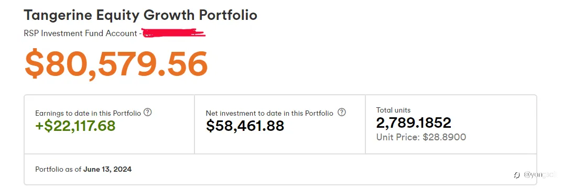
Task: Select the bold June 13, 2024 date
Action: click(x=107, y=169)
